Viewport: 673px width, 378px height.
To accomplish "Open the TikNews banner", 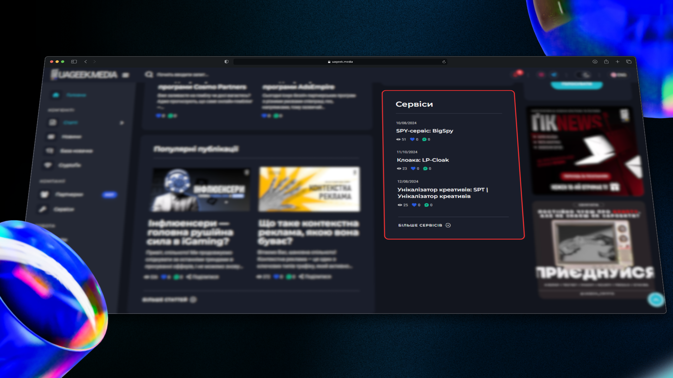I will [x=586, y=151].
